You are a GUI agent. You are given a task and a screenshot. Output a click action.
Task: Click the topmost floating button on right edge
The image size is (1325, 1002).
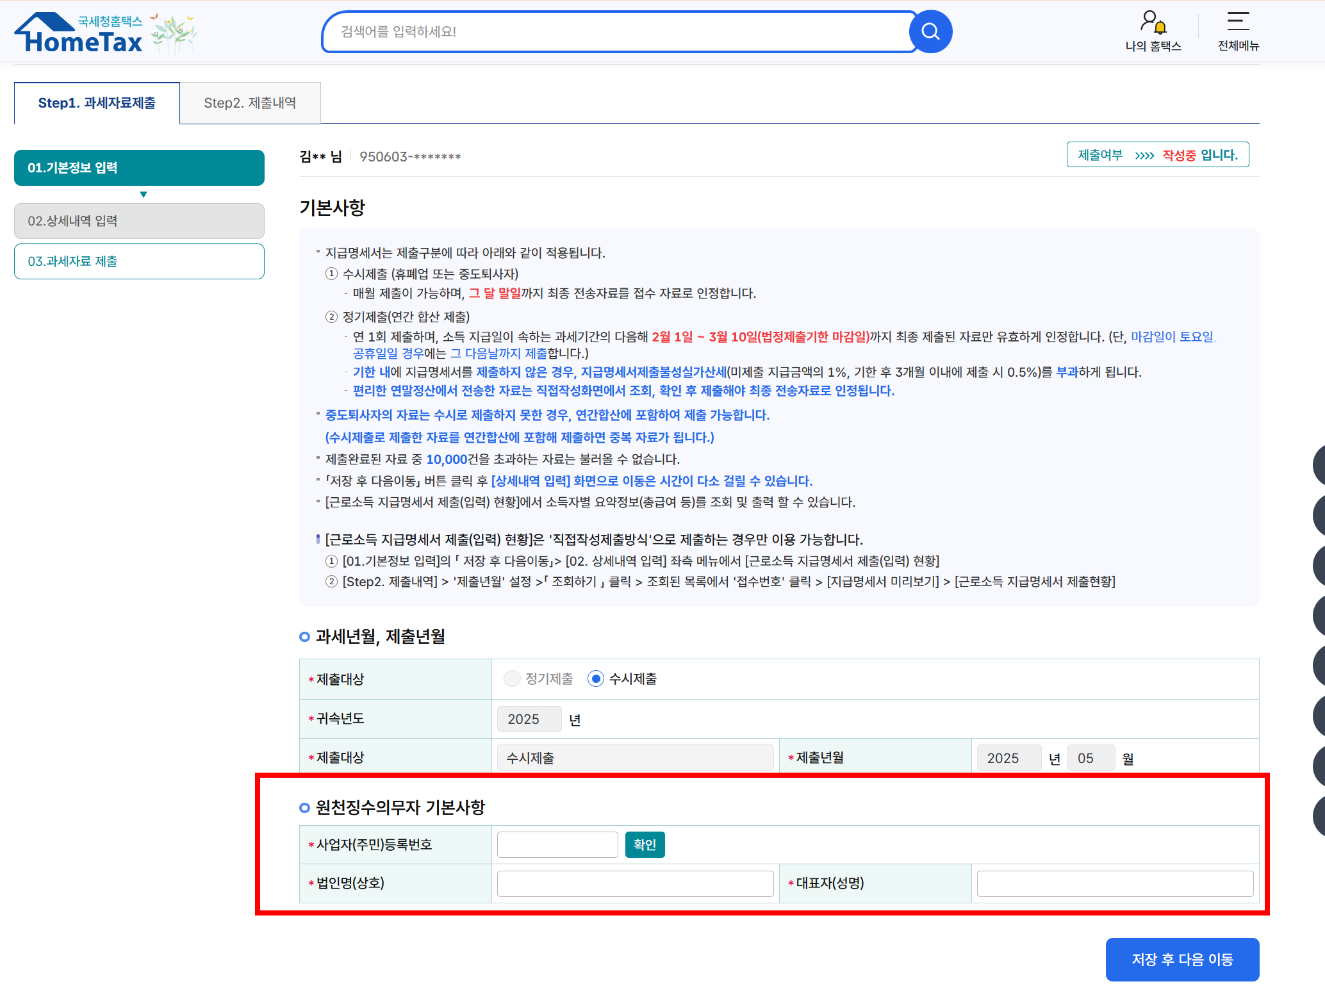point(1319,464)
